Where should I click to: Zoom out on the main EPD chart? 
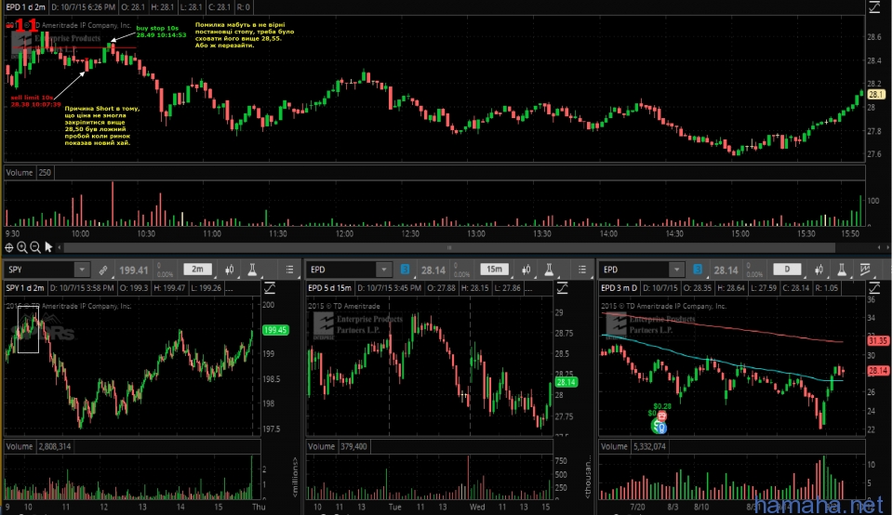pos(35,247)
